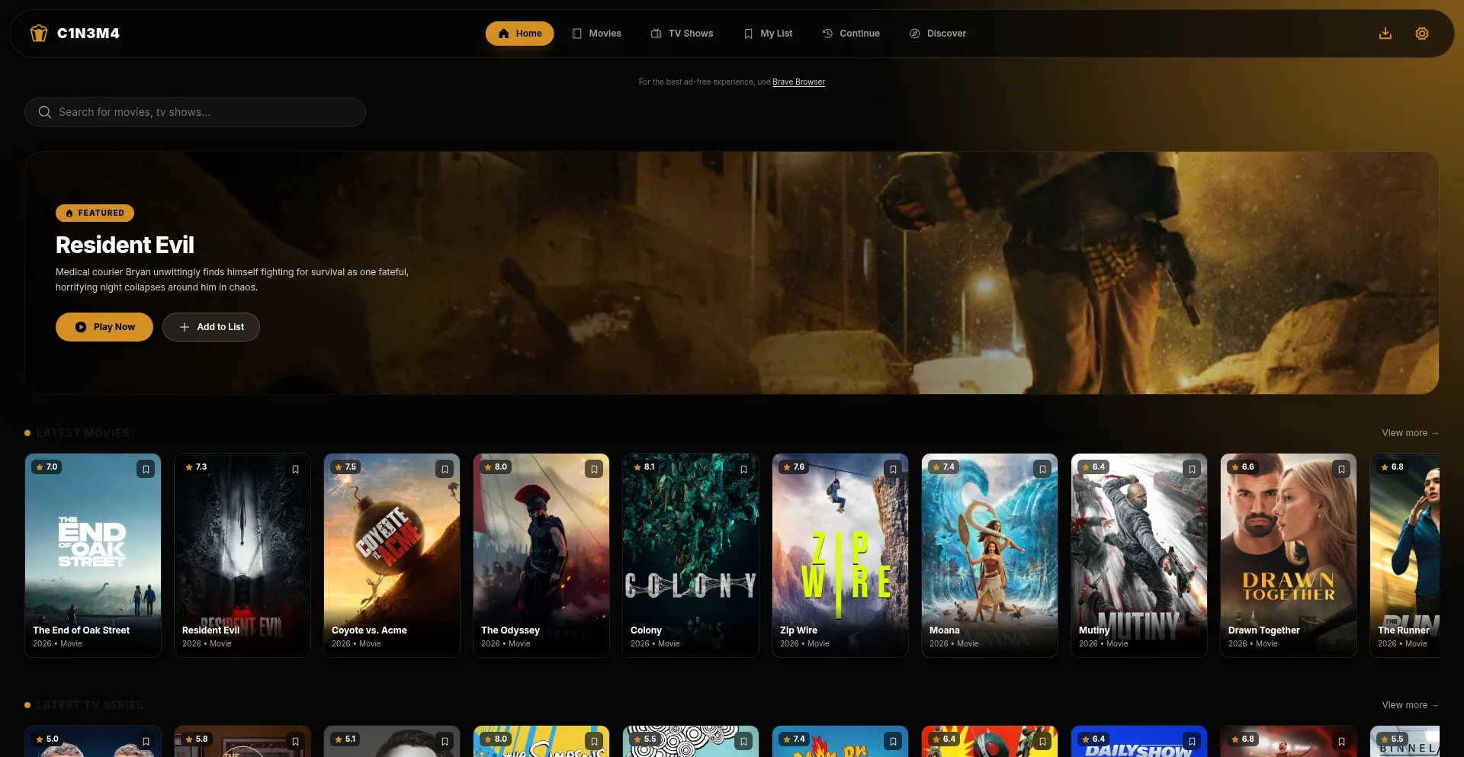Bookmark the Moana movie card
Image resolution: width=1464 pixels, height=757 pixels.
(1042, 469)
